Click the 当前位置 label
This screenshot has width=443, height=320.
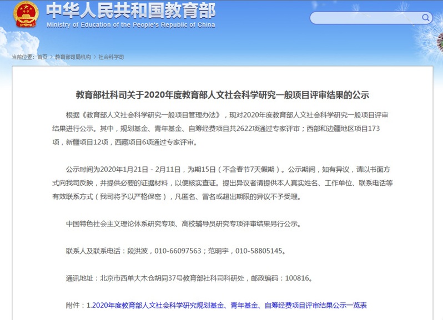pyautogui.click(x=23, y=57)
